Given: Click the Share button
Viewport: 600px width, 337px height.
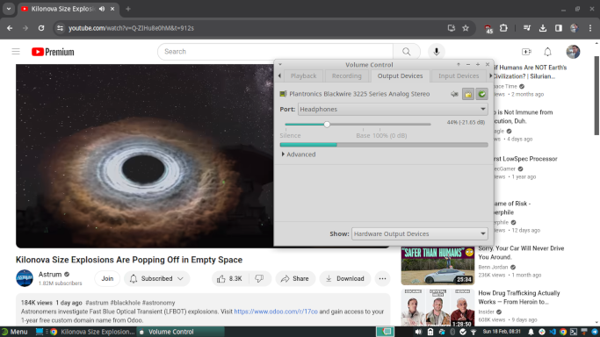Looking at the screenshot, I should point(295,278).
